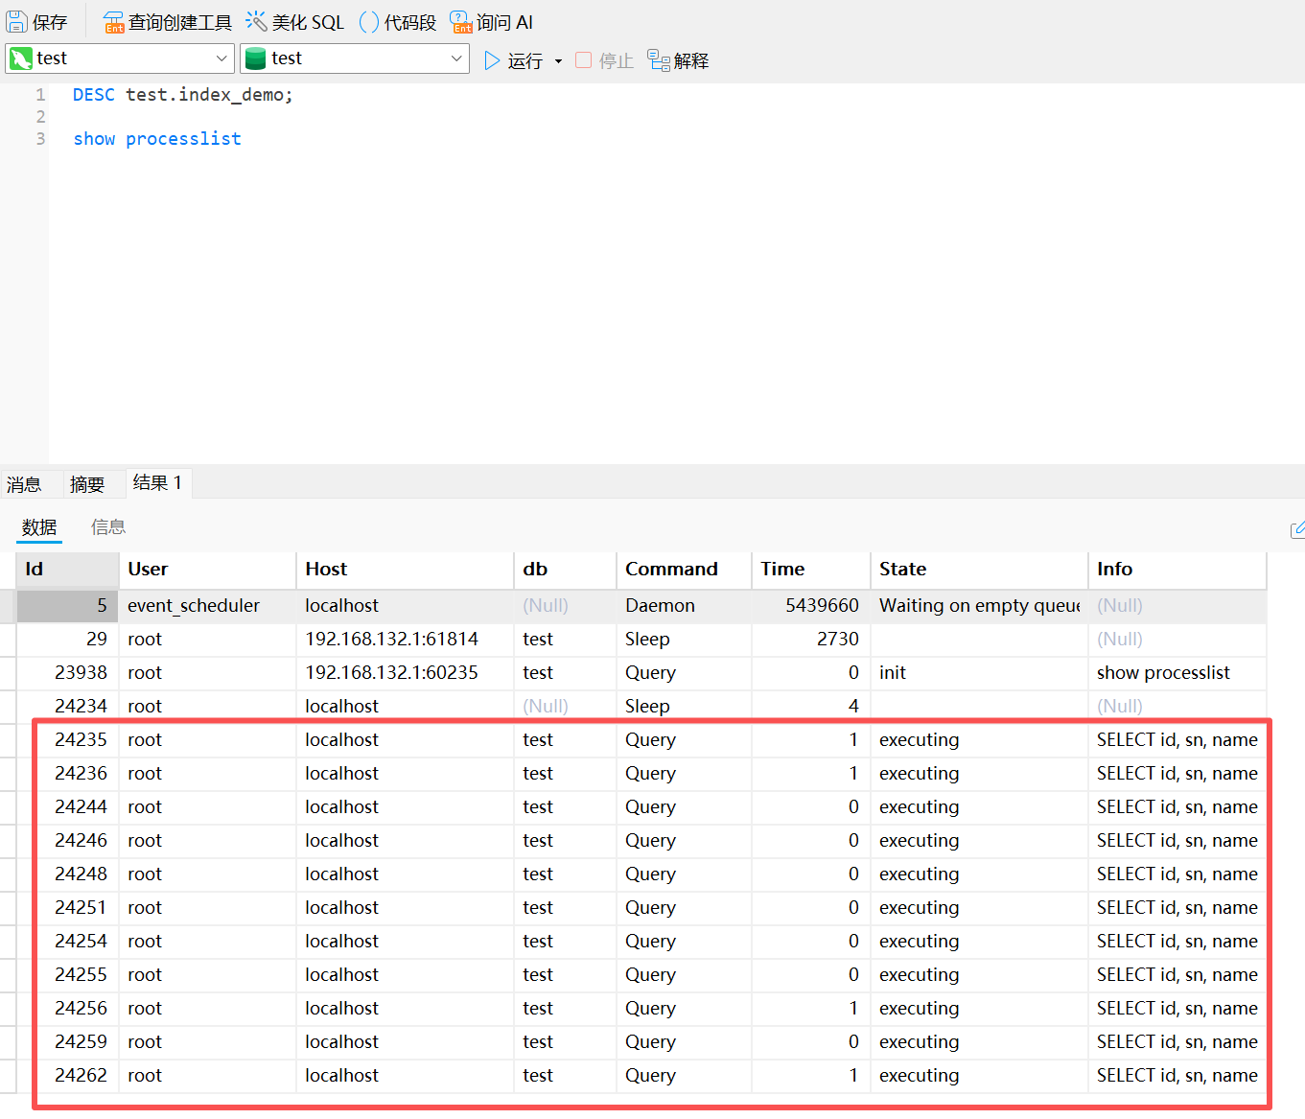This screenshot has width=1305, height=1119.
Task: Open the database dropdown showing test
Action: [x=355, y=58]
